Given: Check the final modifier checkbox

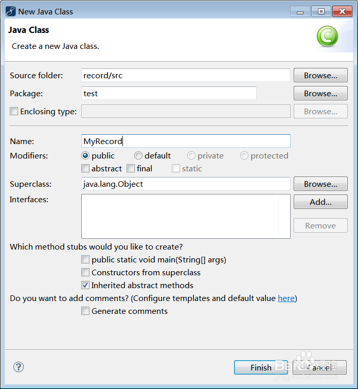Looking at the screenshot, I should (131, 168).
